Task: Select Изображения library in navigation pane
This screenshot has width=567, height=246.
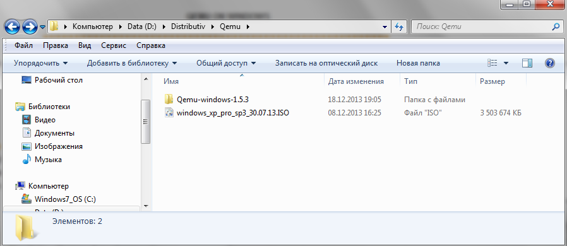Action: [59, 146]
